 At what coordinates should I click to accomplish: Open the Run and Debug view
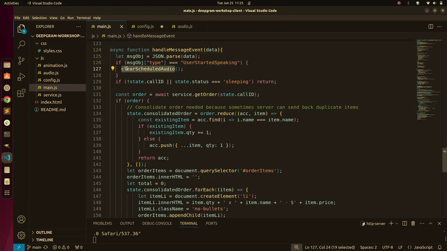pos(21,76)
